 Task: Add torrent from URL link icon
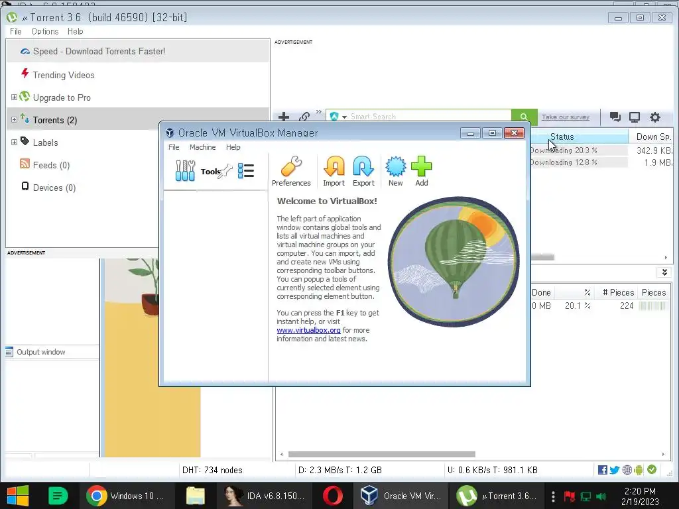[304, 117]
